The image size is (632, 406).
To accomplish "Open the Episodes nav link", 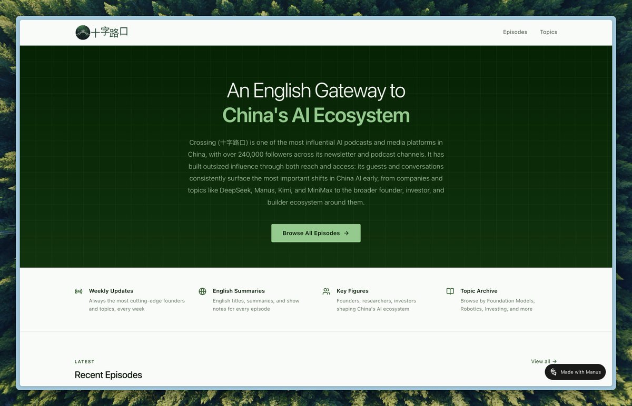I will click(515, 32).
